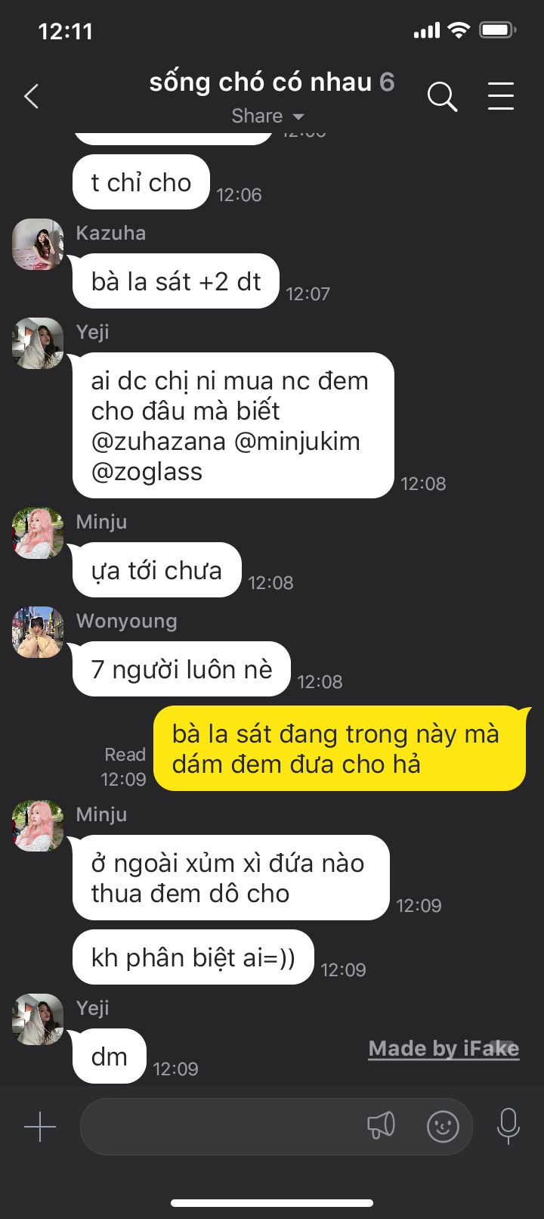Follow the Made by iFake link

pyautogui.click(x=444, y=1048)
